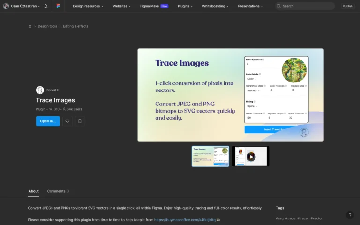
Task: Go to the home breadcrumb icon
Action: [30, 26]
